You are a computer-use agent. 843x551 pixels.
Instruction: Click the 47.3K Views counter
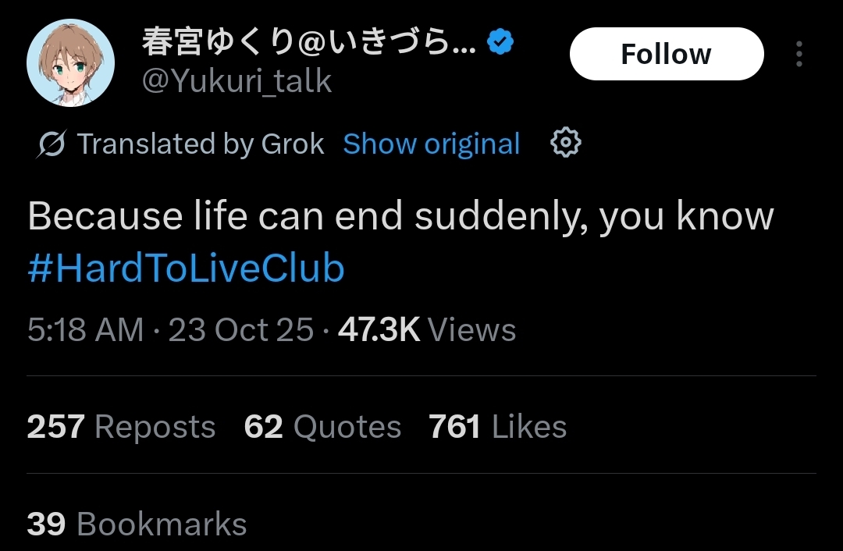427,329
